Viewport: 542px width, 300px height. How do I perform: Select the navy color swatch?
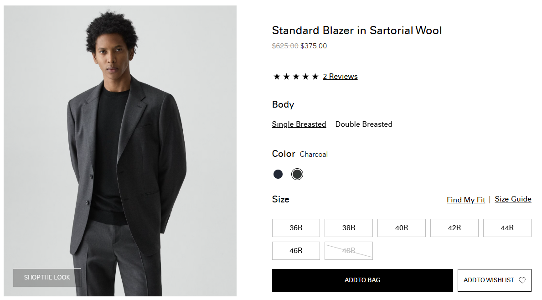point(278,174)
